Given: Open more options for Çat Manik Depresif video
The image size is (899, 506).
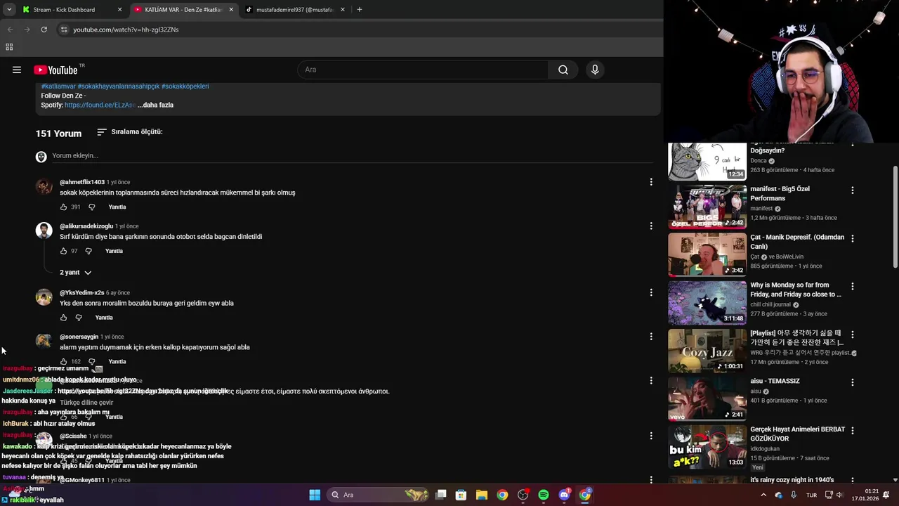Looking at the screenshot, I should click(x=853, y=239).
